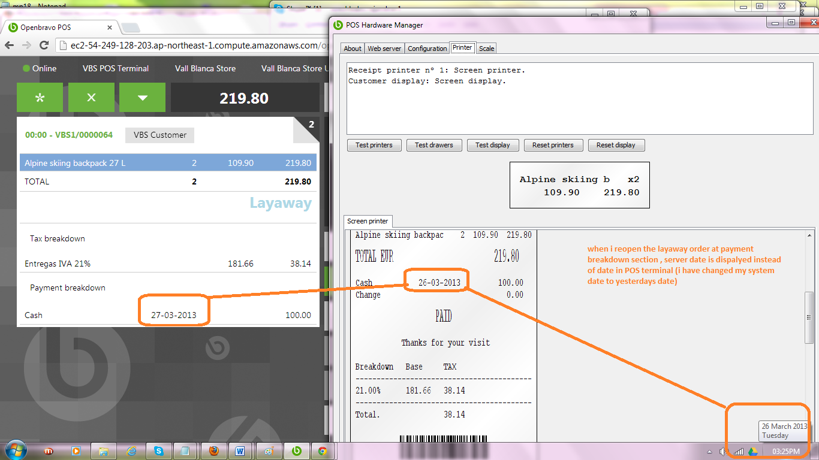This screenshot has width=819, height=460.
Task: Click the Entregas IVA 21% tax row
Action: pyautogui.click(x=168, y=264)
